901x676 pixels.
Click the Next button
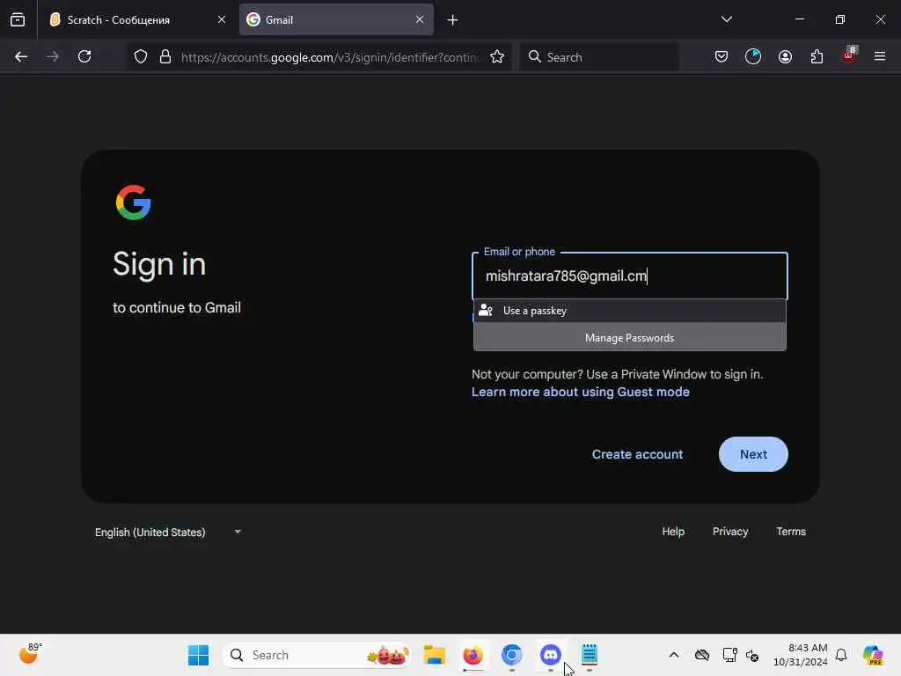pyautogui.click(x=753, y=454)
